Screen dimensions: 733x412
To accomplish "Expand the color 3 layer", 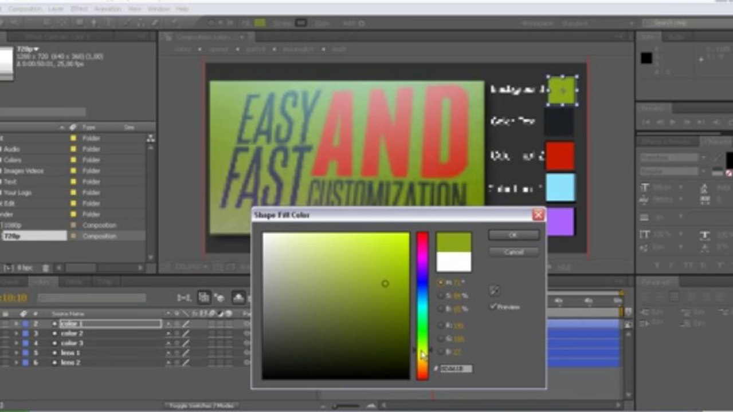I will [x=16, y=343].
